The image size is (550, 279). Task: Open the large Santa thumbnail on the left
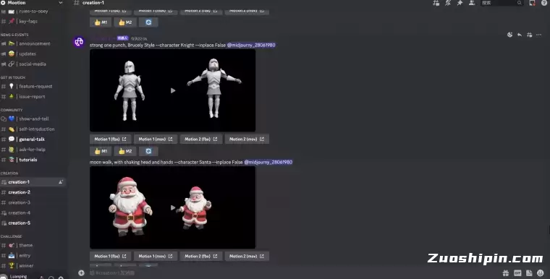pyautogui.click(x=130, y=207)
